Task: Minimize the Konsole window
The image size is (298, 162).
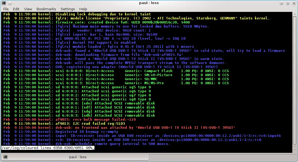Action: tap(281, 3)
